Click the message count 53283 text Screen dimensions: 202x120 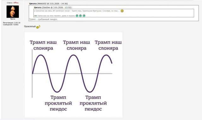[16, 25]
